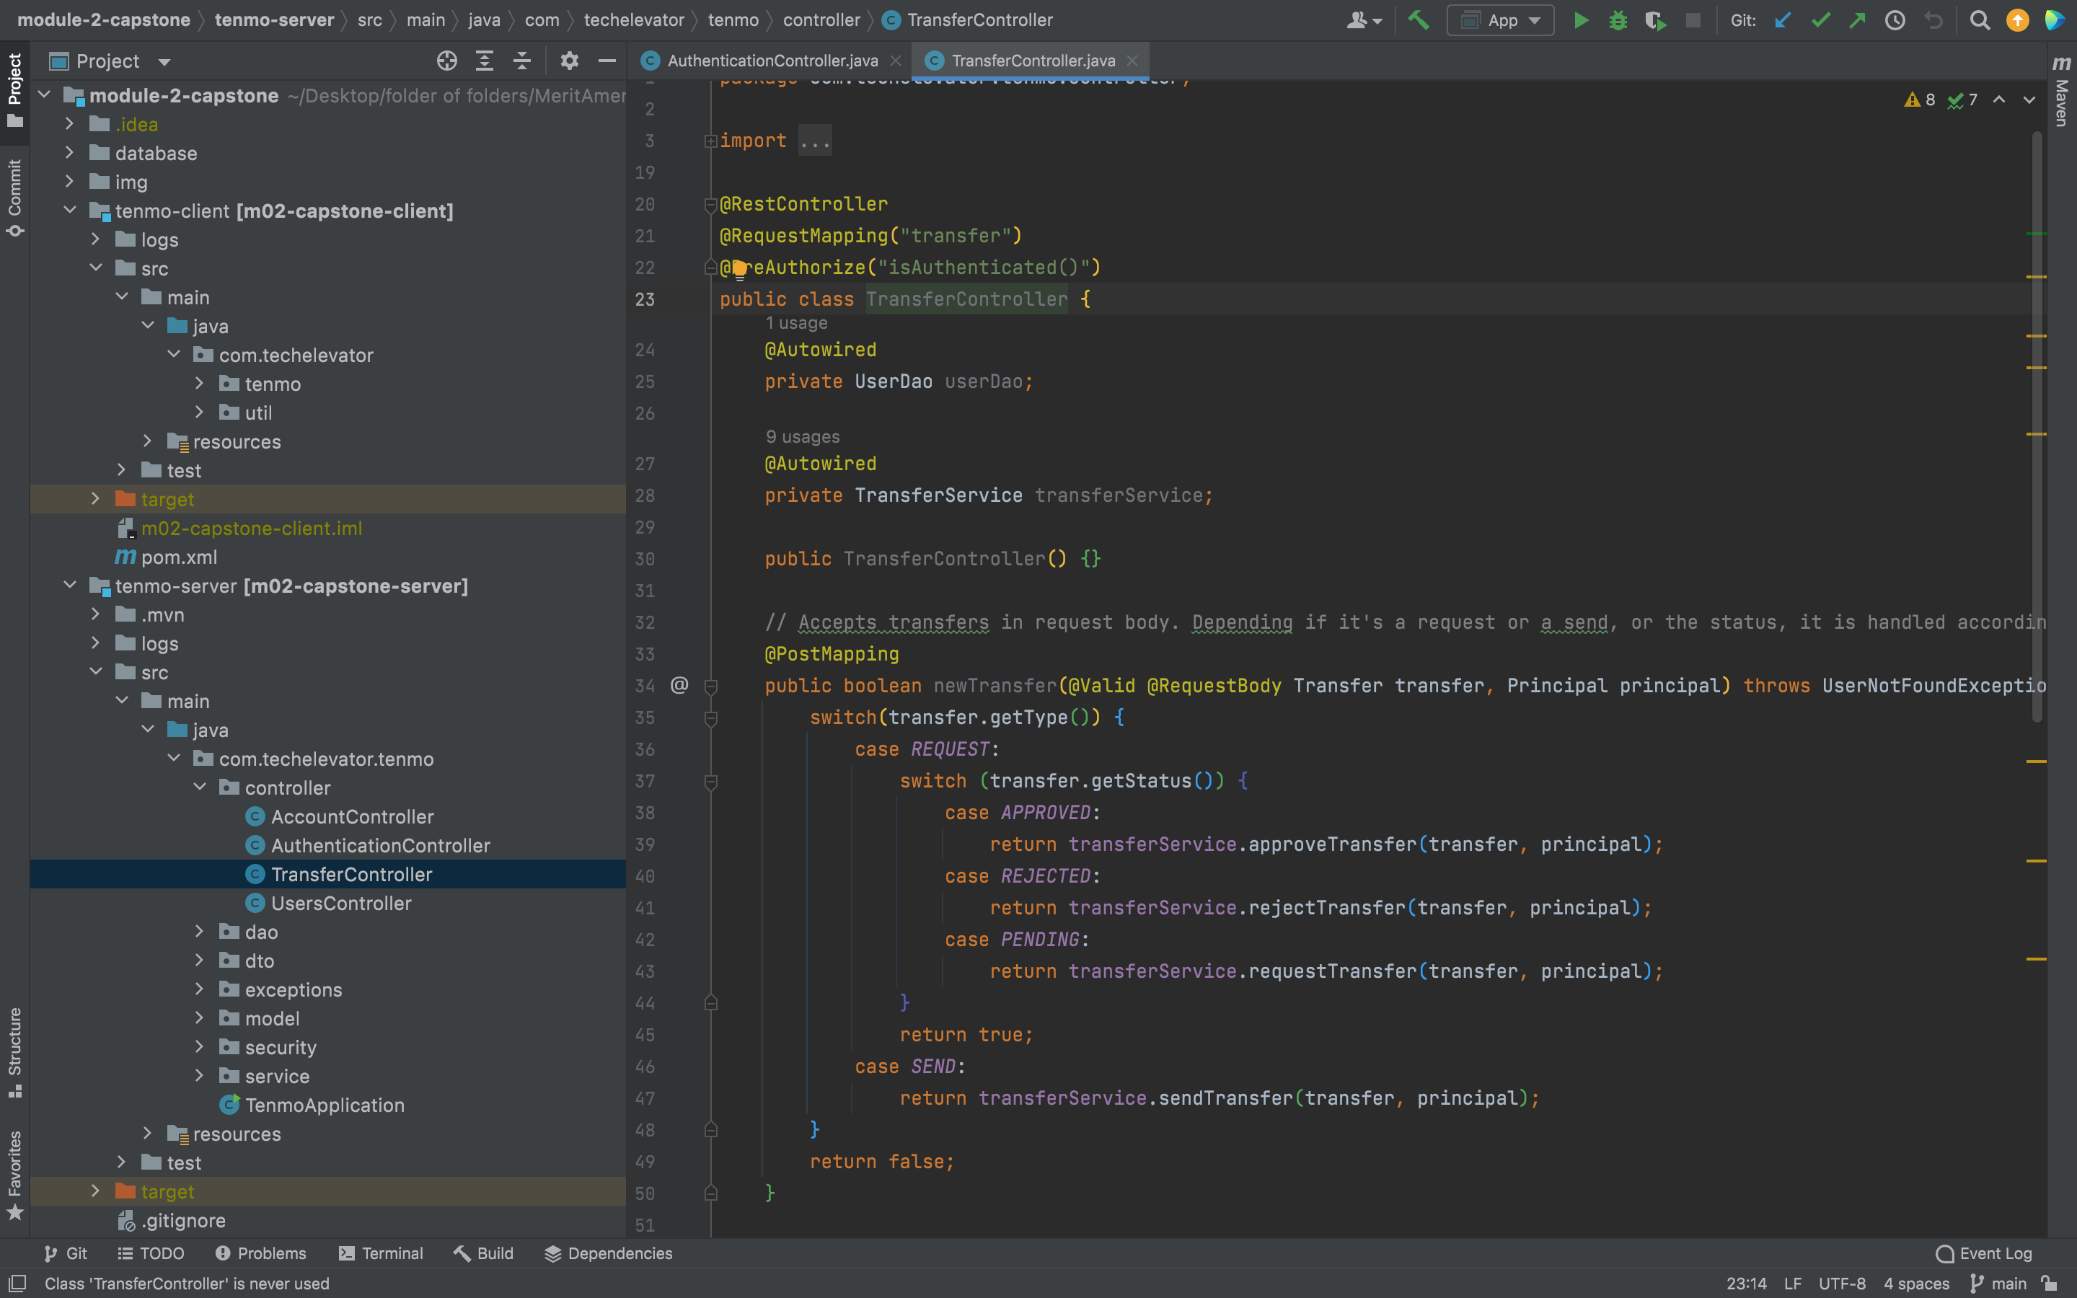Click Search Everywhere magnifier icon
This screenshot has width=2077, height=1298.
point(1979,19)
